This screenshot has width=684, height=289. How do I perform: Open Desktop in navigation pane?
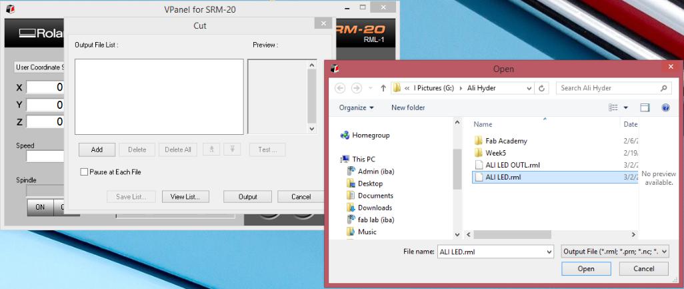click(x=365, y=184)
